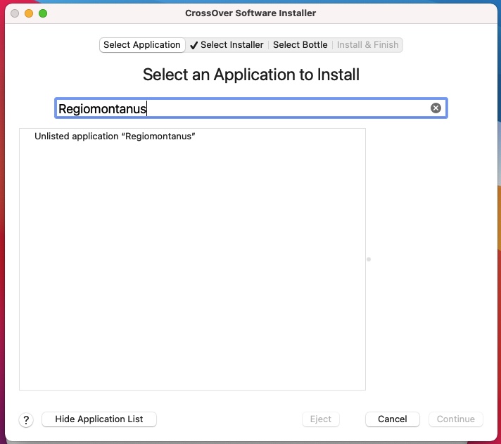Select Unlisted application "Regiomontanus" entry
501x444 pixels.
(192, 137)
